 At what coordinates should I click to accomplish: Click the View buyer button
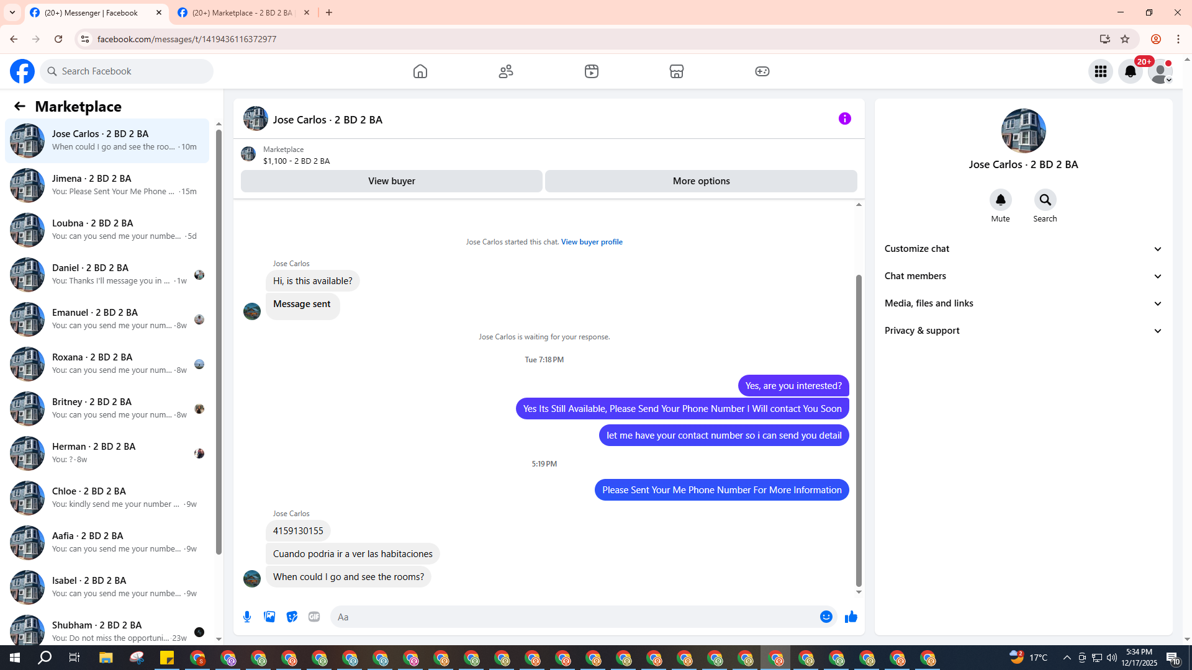(391, 181)
